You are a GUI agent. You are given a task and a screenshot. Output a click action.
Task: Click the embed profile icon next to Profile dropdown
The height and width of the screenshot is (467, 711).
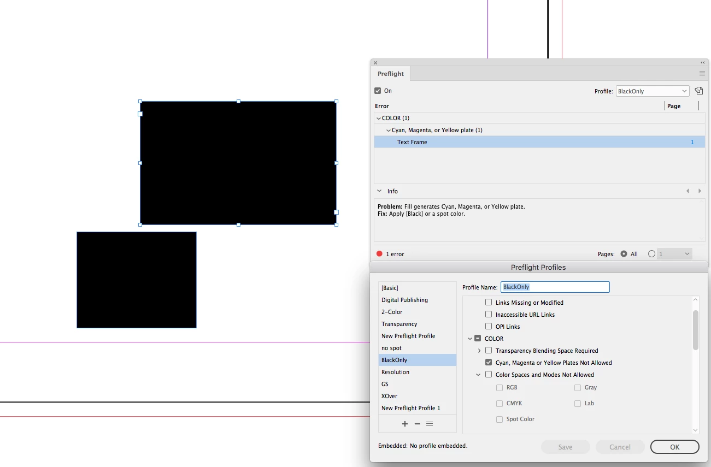coord(699,91)
